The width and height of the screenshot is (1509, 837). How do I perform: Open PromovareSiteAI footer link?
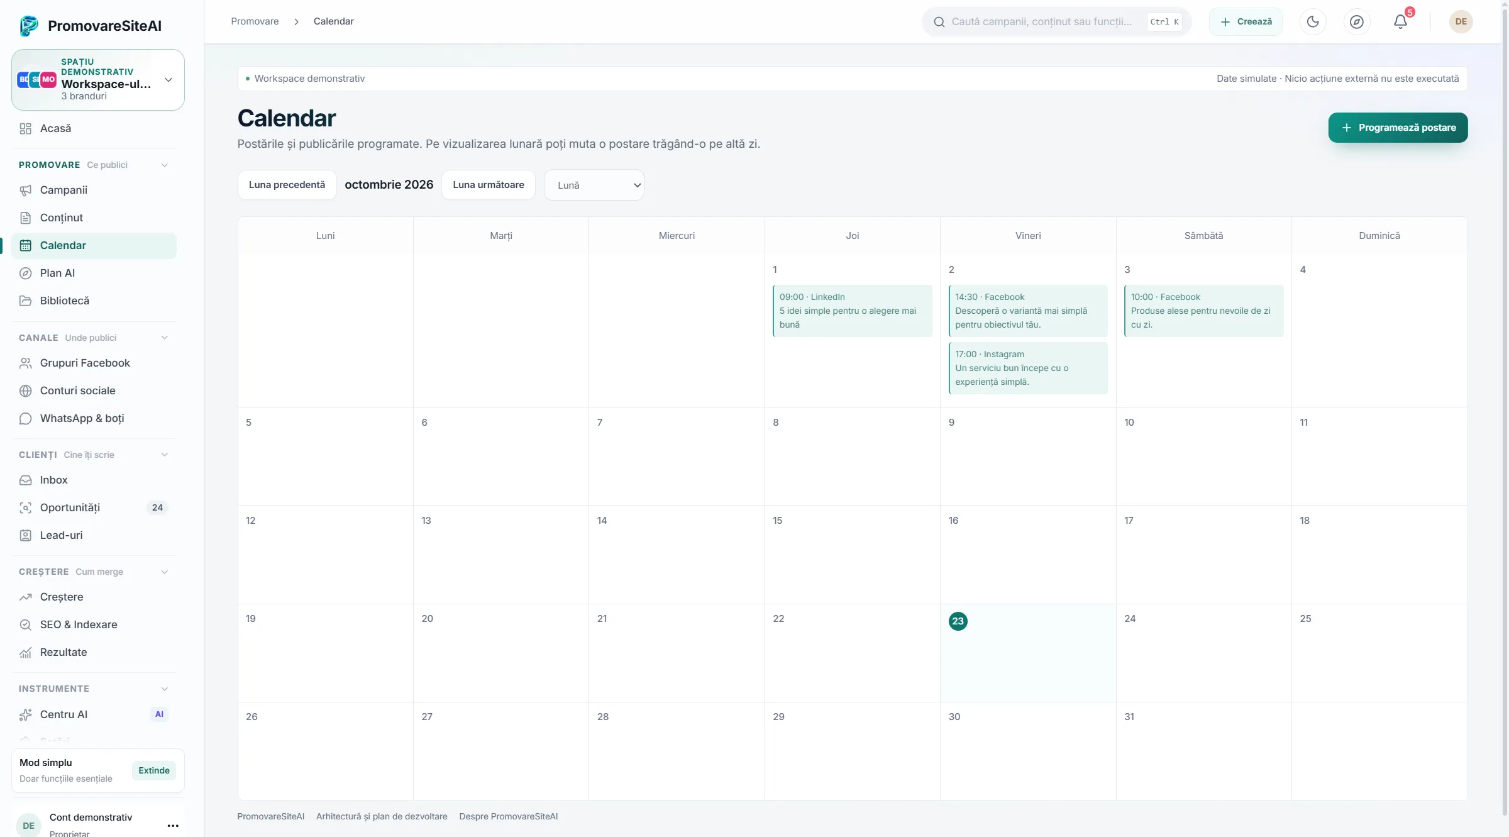[271, 816]
